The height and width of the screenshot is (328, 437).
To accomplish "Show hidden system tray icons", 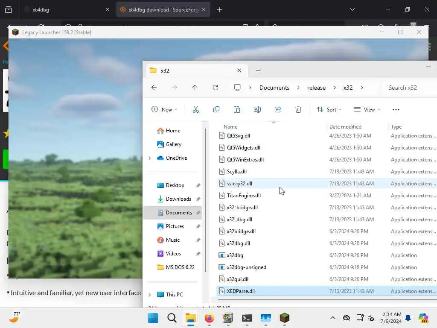I will click(333, 318).
